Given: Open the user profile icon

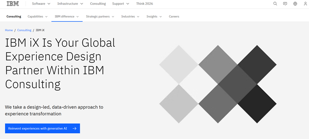Looking at the screenshot, I should pyautogui.click(x=305, y=4).
